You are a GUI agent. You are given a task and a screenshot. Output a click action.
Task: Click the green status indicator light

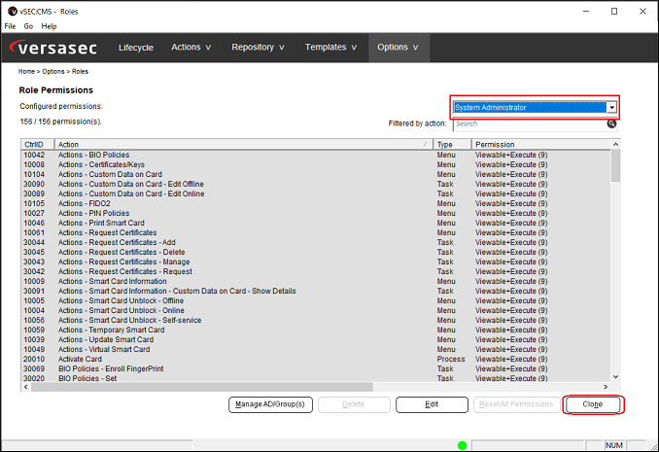[x=462, y=445]
